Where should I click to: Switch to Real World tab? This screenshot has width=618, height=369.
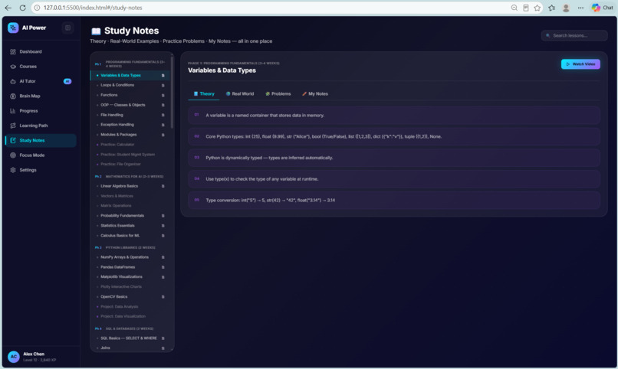[x=240, y=93]
